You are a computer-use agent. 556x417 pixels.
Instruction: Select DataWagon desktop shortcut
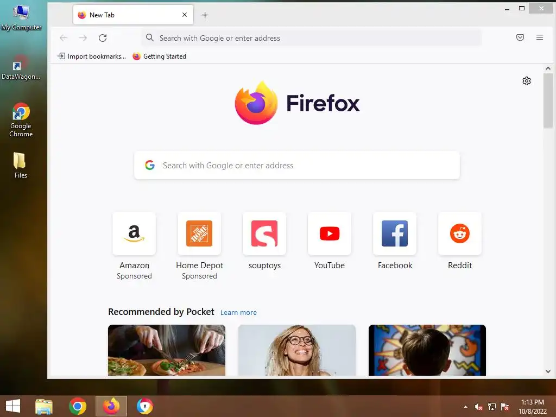pos(21,67)
